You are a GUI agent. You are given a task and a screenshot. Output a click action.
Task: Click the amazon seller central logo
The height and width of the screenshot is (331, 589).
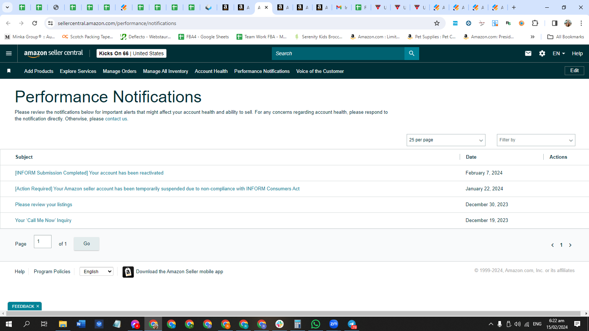pyautogui.click(x=53, y=53)
